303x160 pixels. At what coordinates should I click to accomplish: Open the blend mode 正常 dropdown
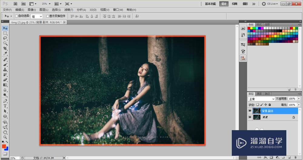tap(261, 99)
